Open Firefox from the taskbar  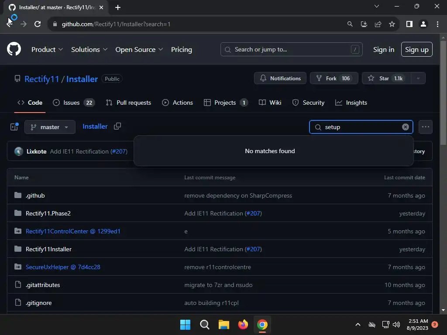(243, 325)
